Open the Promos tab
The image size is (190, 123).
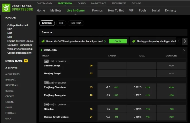tap(97, 11)
